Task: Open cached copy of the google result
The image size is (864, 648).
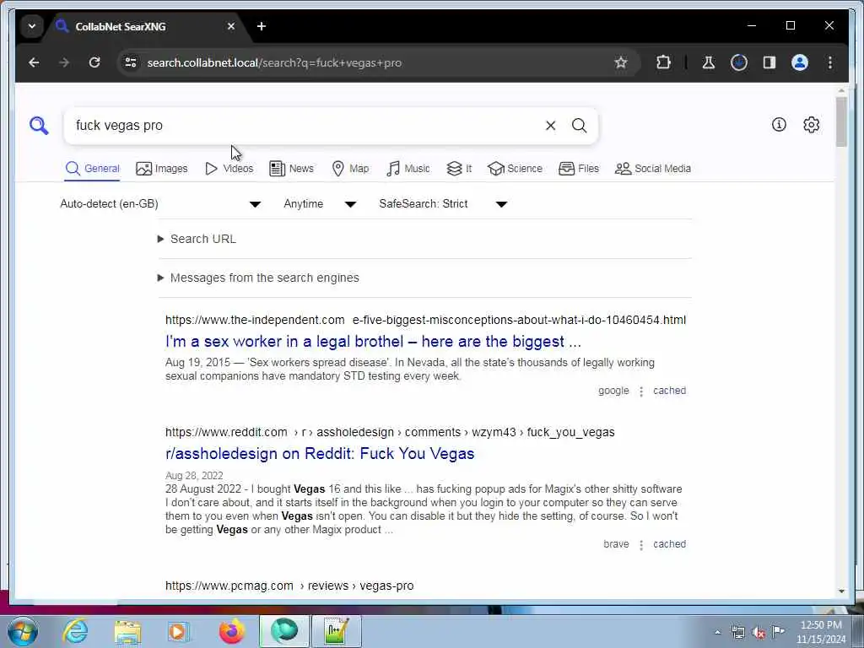Action: [669, 391]
